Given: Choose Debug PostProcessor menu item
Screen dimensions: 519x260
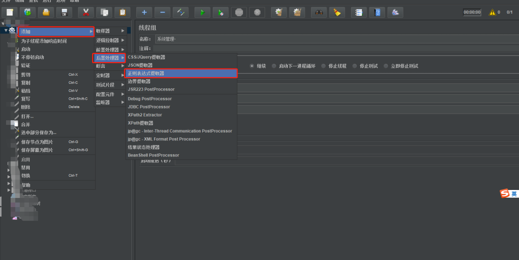Looking at the screenshot, I should click(182, 99).
